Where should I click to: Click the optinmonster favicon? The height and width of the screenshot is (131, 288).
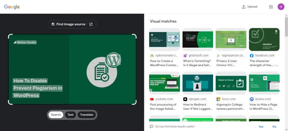coord(152,55)
